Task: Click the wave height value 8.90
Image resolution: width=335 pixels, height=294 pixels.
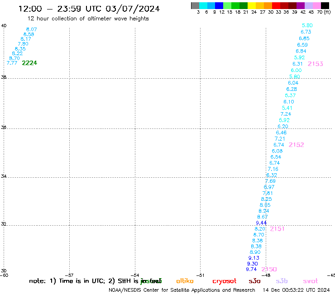Action: pos(255,252)
